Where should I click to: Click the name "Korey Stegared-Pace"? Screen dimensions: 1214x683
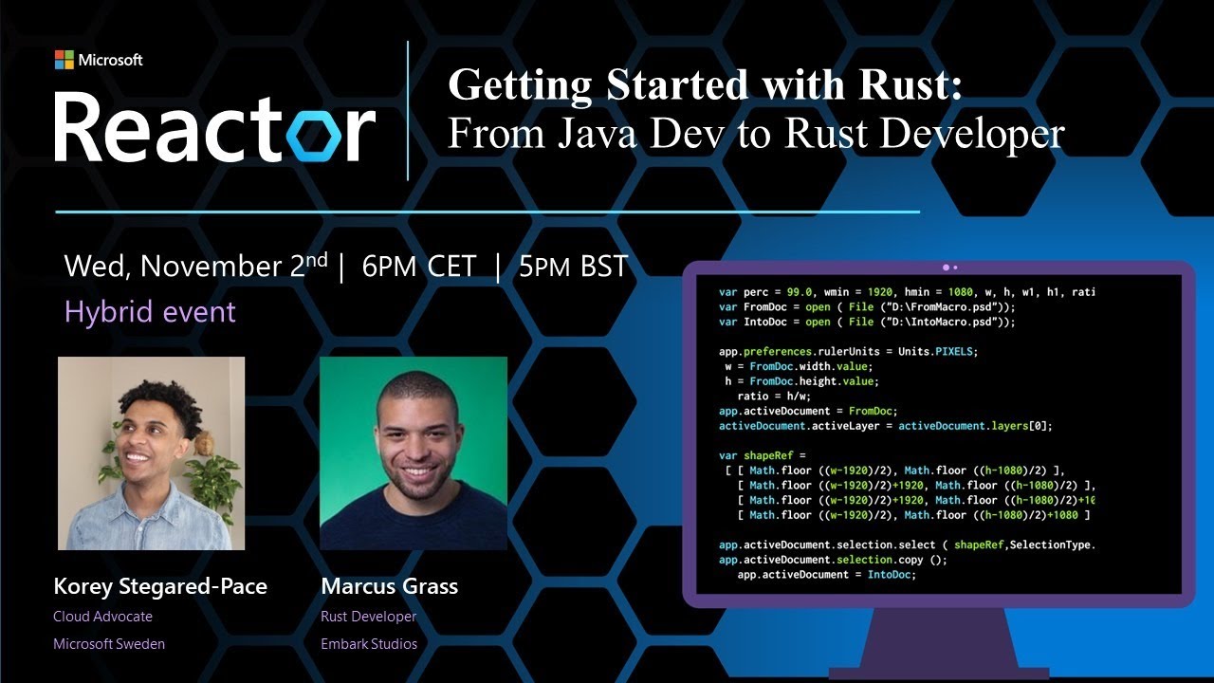pyautogui.click(x=160, y=587)
